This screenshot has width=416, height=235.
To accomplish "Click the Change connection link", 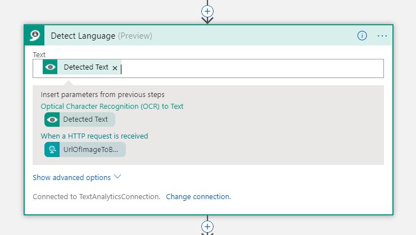I will click(x=198, y=197).
